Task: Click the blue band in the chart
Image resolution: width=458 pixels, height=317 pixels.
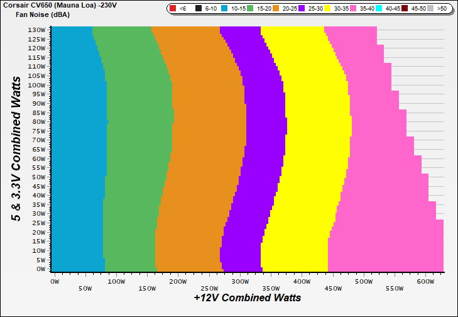Action: (x=75, y=151)
